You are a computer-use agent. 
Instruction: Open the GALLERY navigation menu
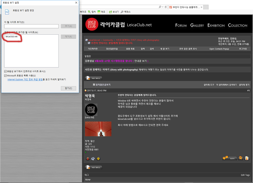point(197,26)
